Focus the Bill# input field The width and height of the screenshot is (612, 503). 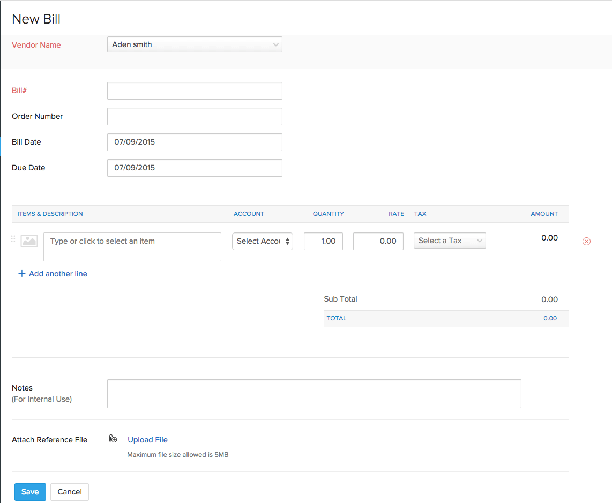(x=195, y=91)
